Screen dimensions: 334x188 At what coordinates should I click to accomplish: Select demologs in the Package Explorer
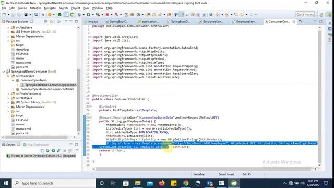pyautogui.click(x=22, y=50)
